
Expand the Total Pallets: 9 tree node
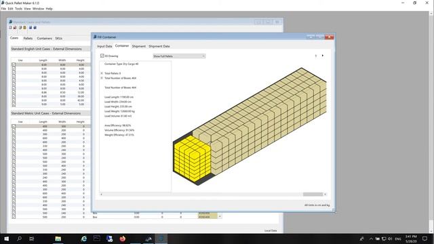click(102, 73)
